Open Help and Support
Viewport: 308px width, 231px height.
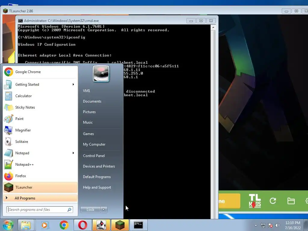tap(97, 187)
